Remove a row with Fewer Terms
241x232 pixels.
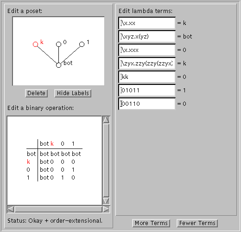[x=197, y=223]
